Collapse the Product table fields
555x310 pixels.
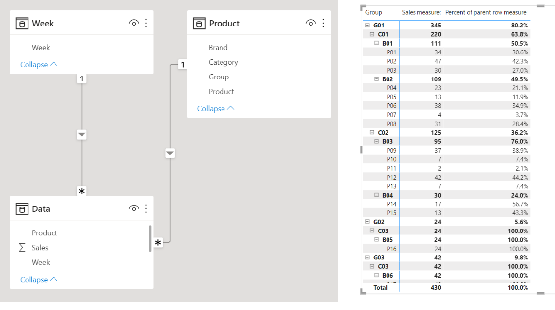point(216,108)
